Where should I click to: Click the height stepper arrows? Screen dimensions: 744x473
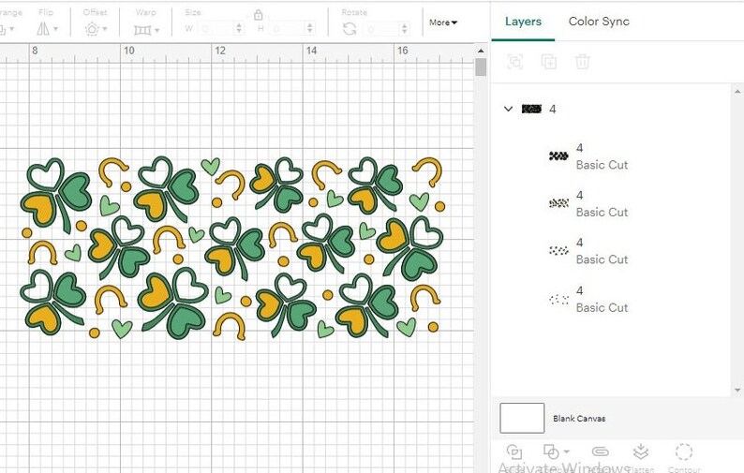tap(310, 28)
